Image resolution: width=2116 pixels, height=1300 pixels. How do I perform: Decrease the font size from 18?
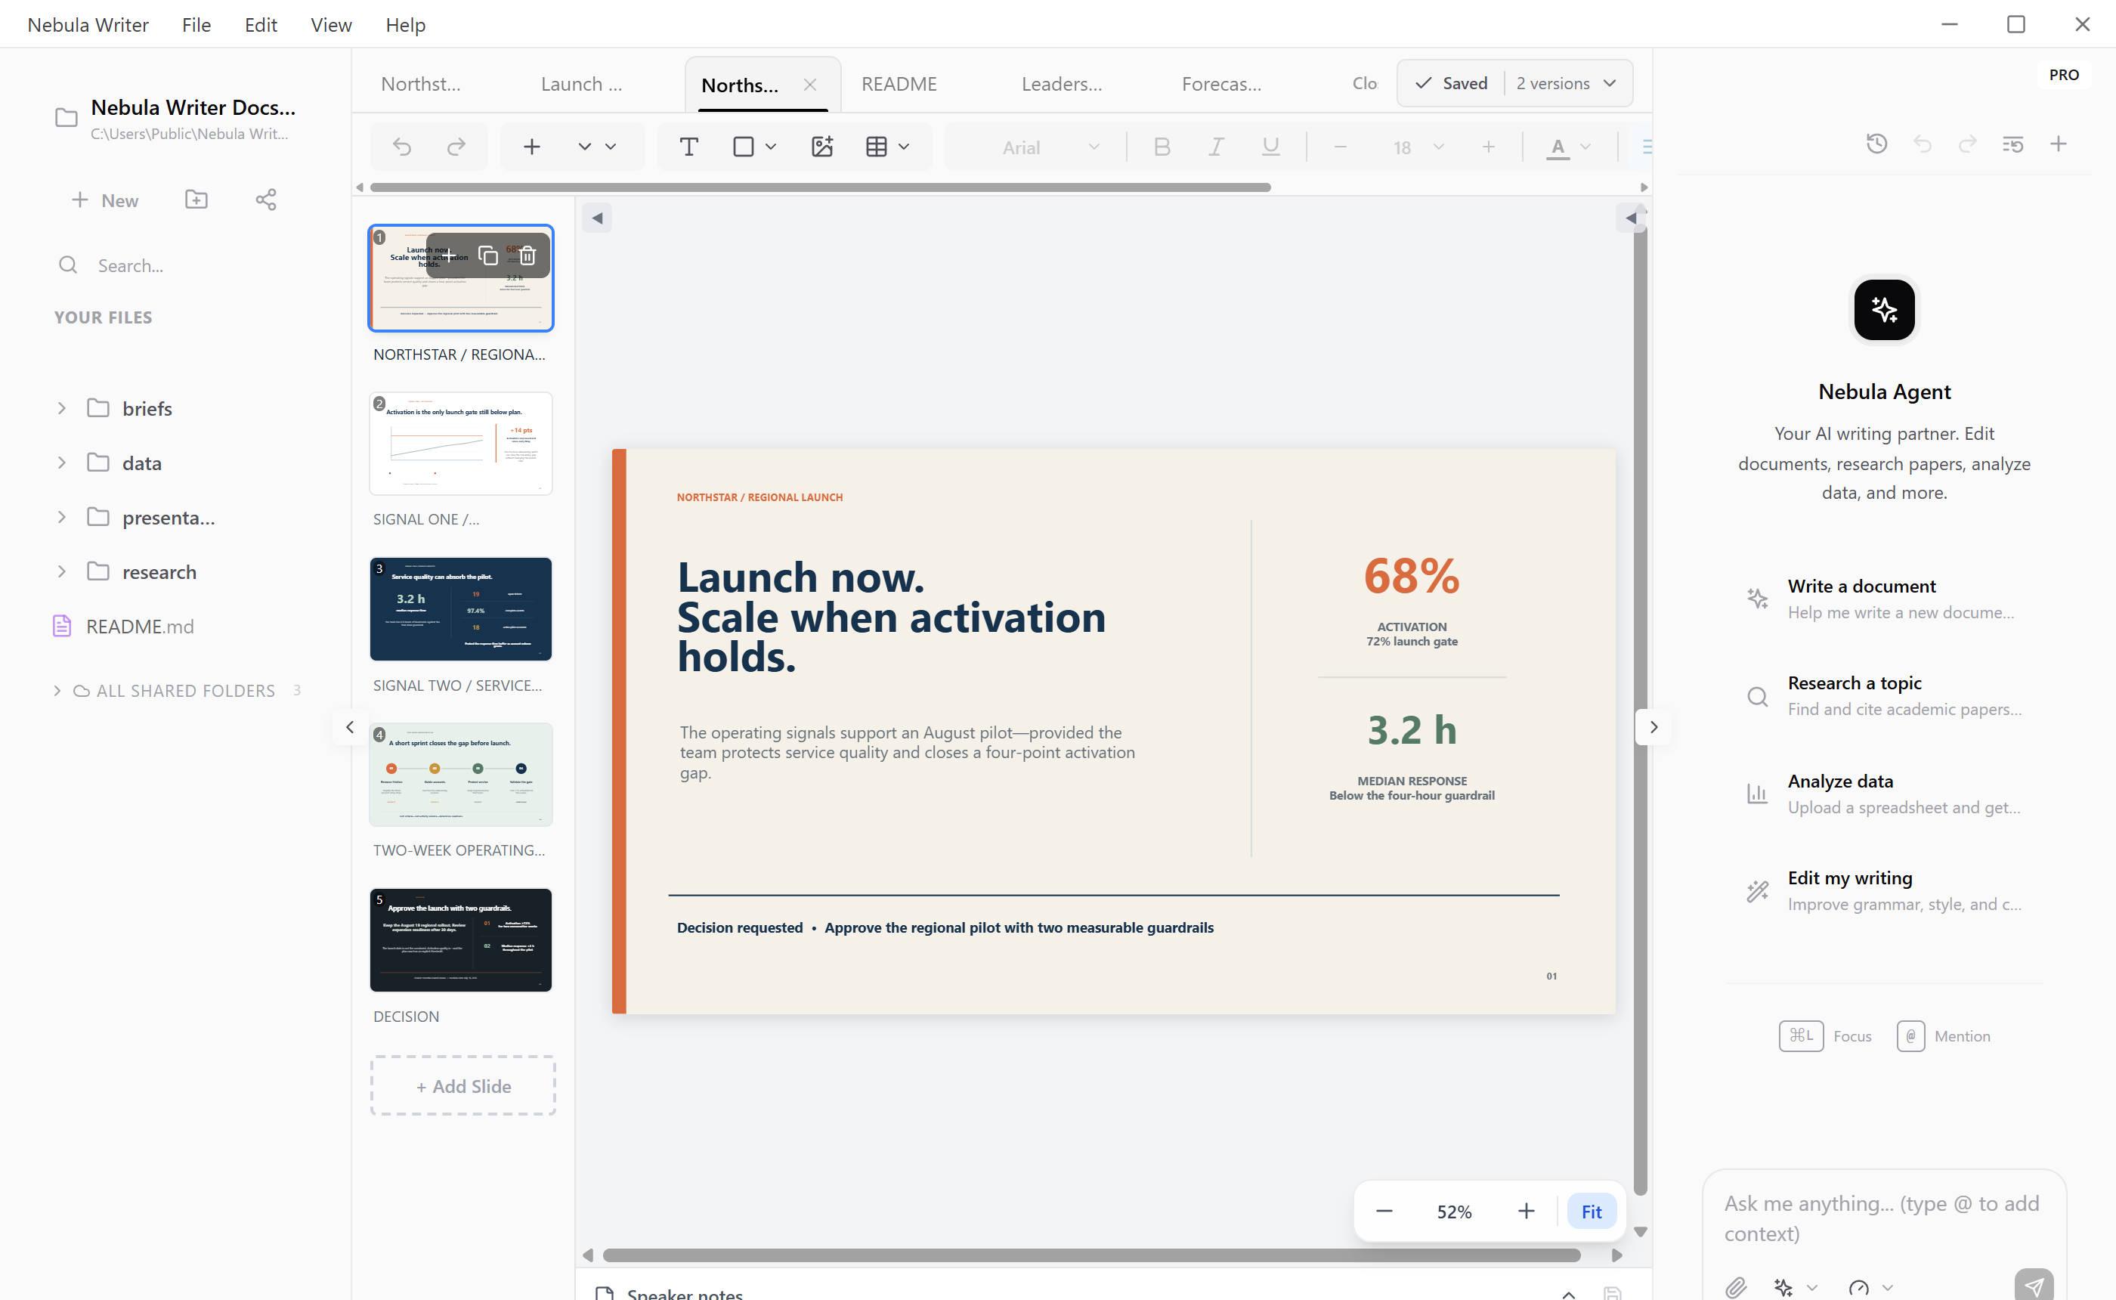1340,147
